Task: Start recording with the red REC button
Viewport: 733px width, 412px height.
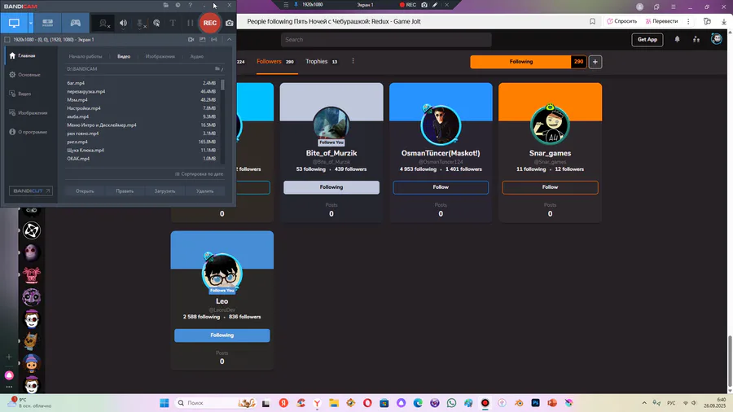Action: coord(210,23)
